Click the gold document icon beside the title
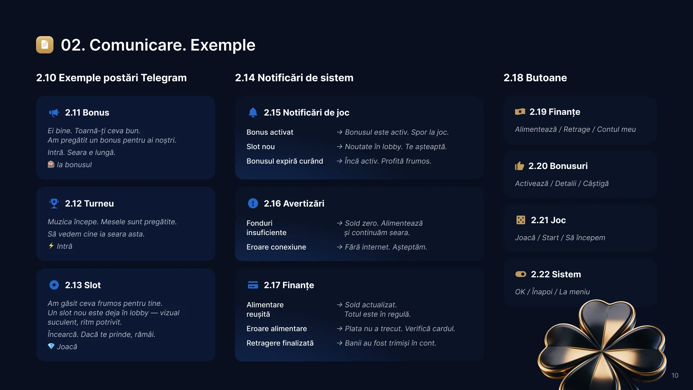 pos(45,45)
